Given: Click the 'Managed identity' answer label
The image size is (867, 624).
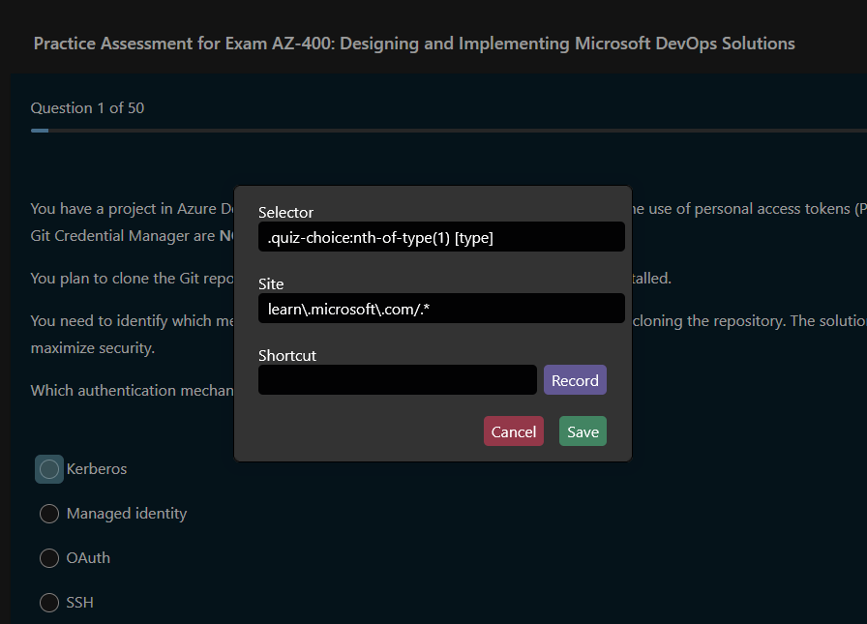Looking at the screenshot, I should (127, 514).
